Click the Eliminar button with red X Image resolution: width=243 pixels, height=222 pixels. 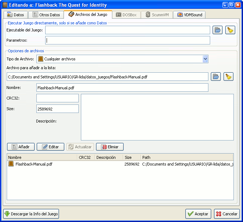pos(109,147)
